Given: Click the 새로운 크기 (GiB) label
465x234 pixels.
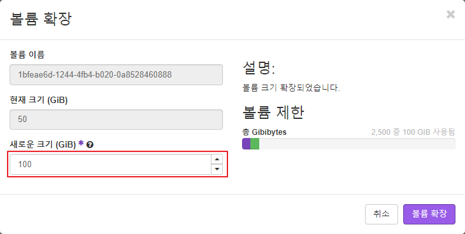Looking at the screenshot, I should tap(43, 144).
